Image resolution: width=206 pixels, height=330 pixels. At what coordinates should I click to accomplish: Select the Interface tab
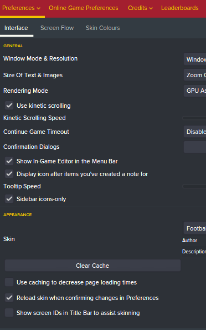(16, 28)
